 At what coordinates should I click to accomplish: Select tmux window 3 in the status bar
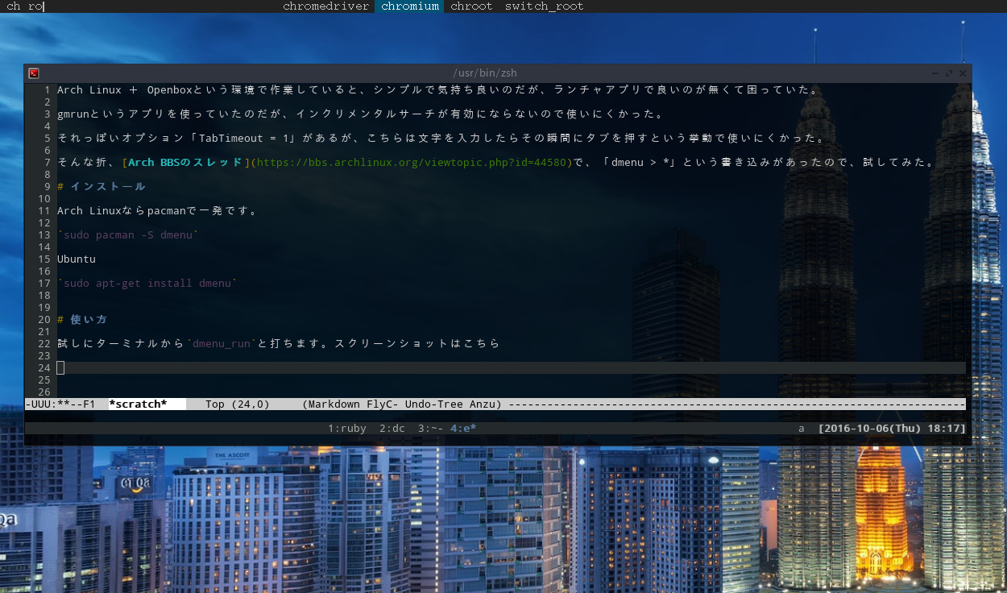tap(431, 428)
